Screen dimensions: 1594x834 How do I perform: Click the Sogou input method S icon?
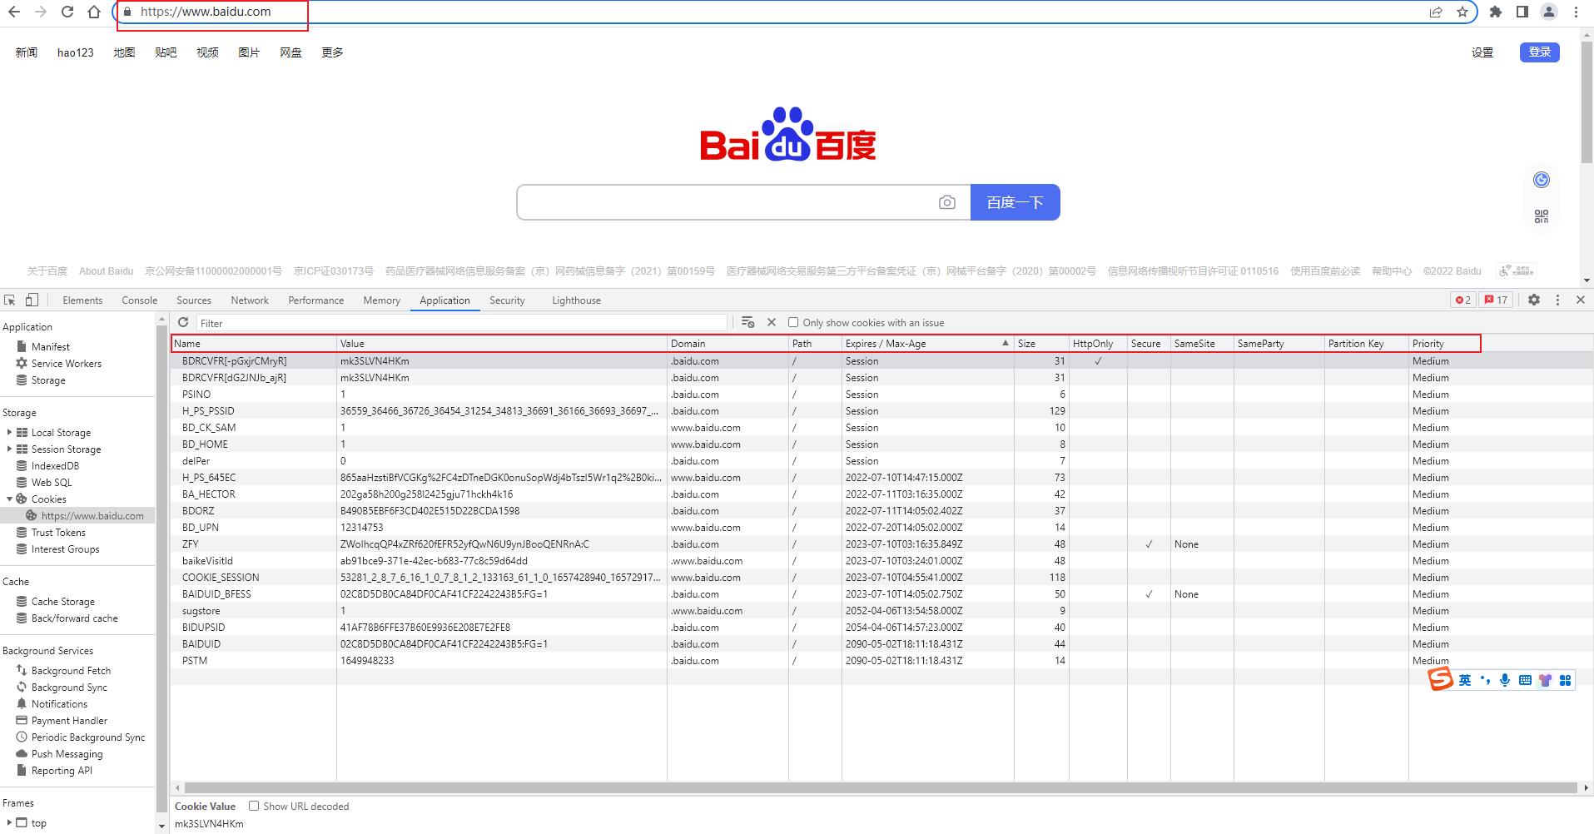1441,679
